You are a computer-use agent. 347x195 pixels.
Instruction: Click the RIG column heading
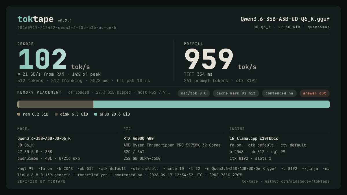(127, 129)
